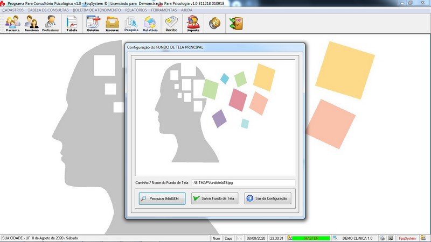Click the gold coin financial icon

(214, 23)
